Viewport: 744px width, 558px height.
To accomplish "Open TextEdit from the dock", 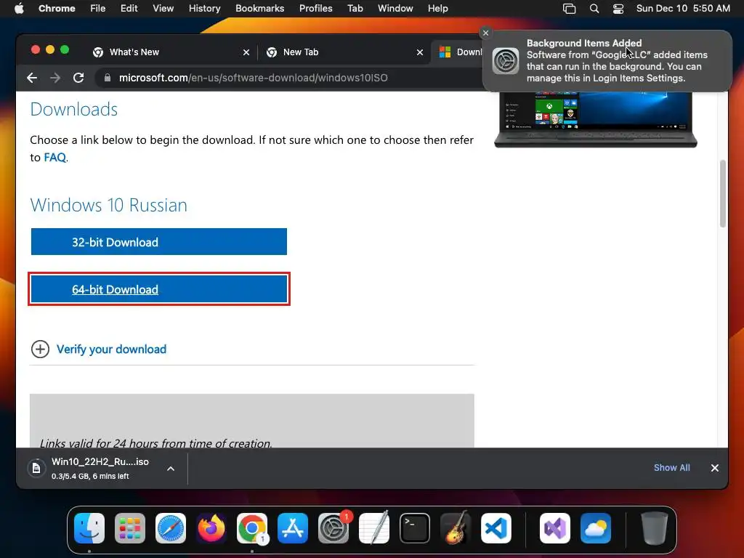I will pyautogui.click(x=374, y=528).
